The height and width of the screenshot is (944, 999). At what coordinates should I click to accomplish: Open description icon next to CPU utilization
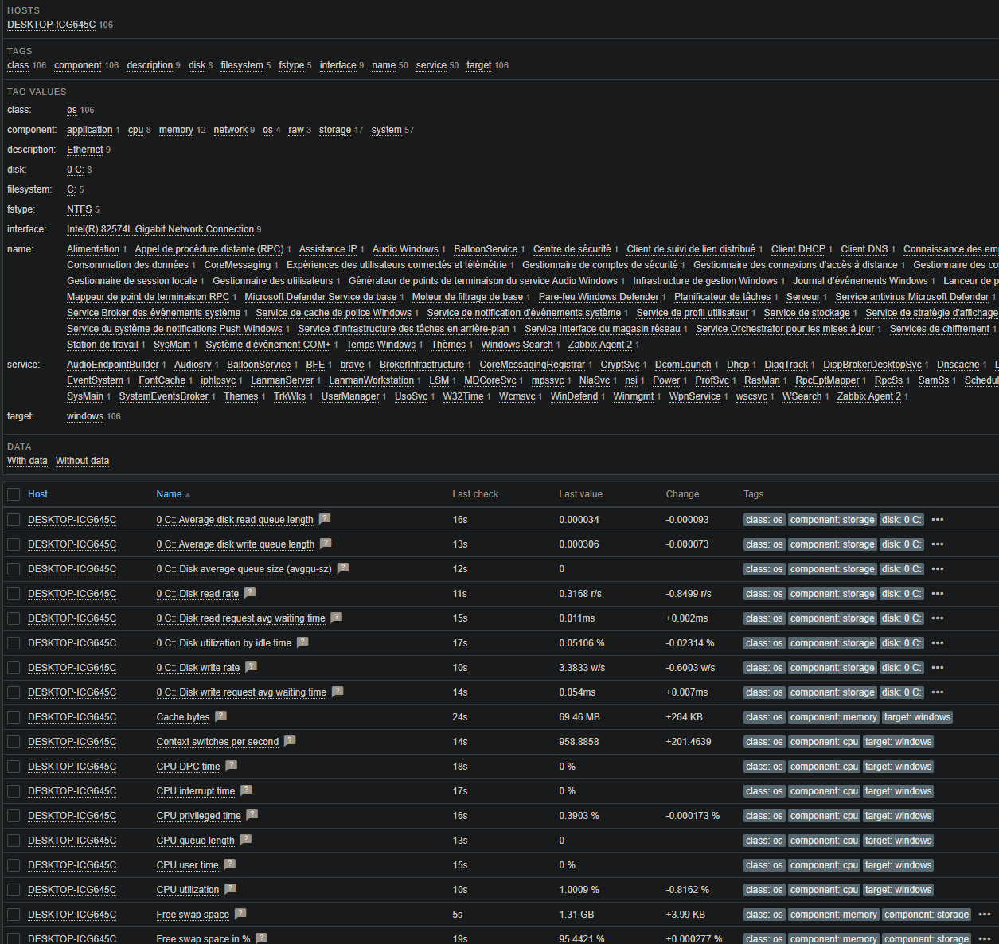[x=230, y=889]
